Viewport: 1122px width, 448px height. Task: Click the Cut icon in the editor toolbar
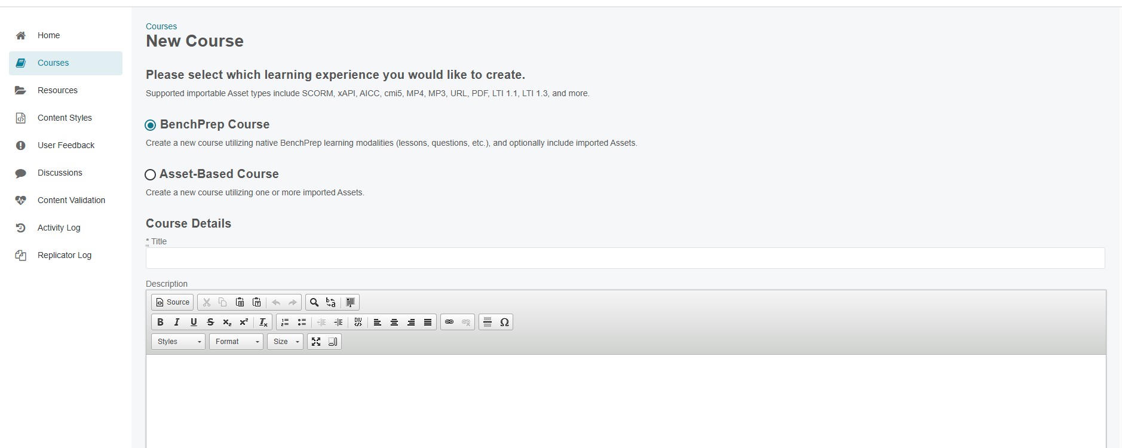(x=207, y=302)
